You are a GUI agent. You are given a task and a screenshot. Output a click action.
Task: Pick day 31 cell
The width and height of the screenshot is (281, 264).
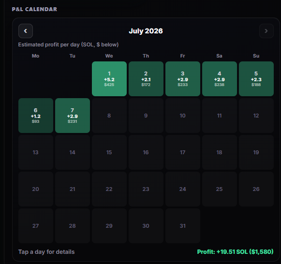183,226
